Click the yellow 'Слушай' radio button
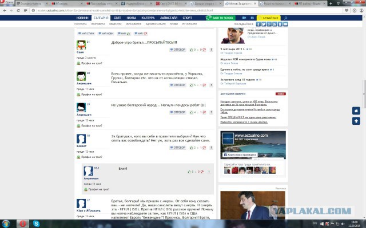Image resolution: width=366 pixels, height=228 pixels. [268, 18]
